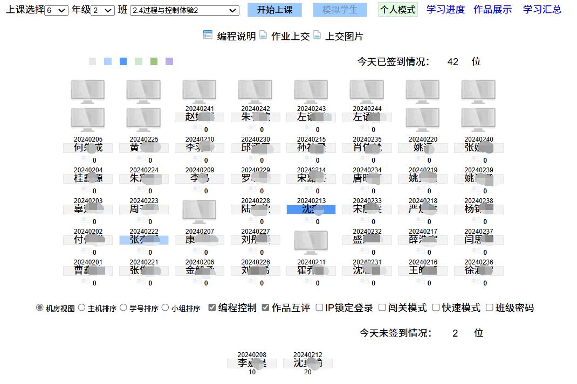Viewport: 577px width, 384px height.
Task: Click student ID 20240230
Action: 256,139
